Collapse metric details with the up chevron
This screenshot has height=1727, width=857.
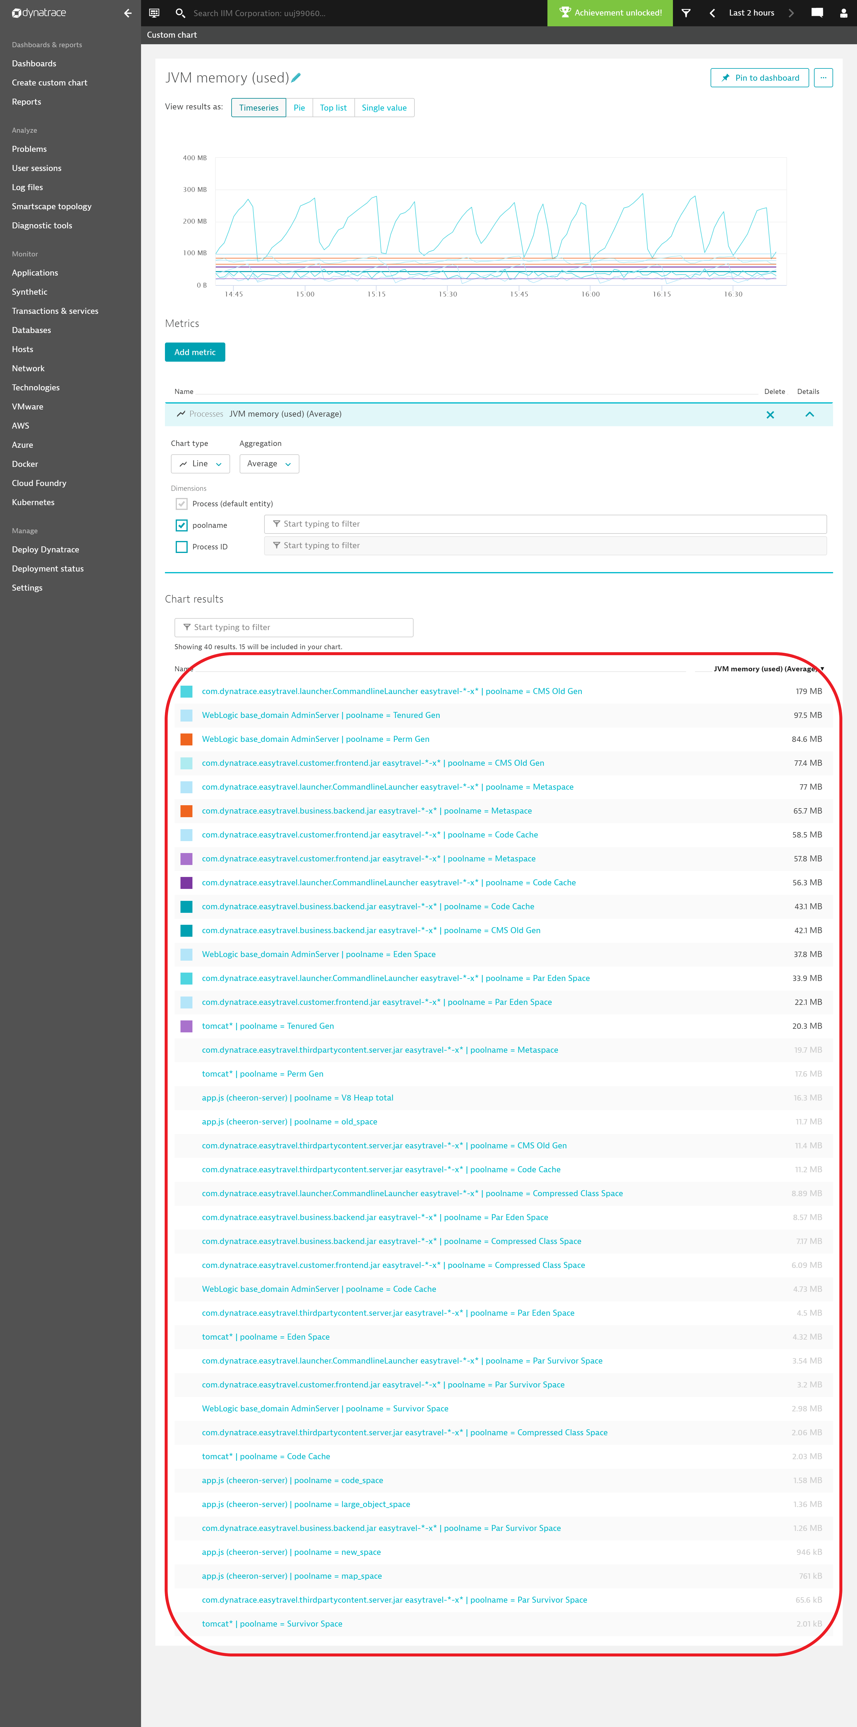point(809,414)
